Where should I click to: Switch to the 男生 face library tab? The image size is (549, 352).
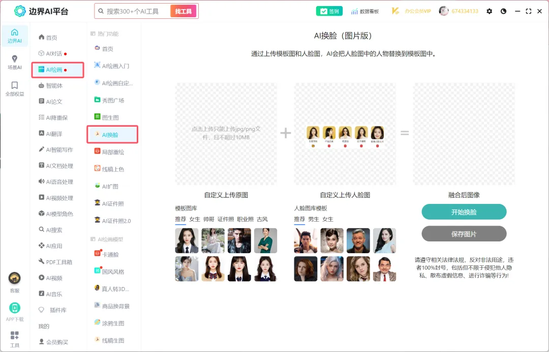click(x=314, y=219)
